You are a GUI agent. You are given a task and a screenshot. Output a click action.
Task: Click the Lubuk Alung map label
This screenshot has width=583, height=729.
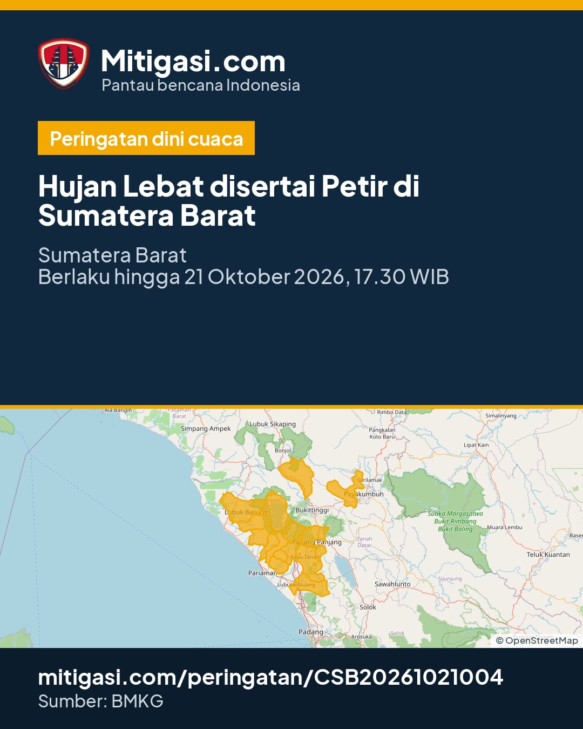click(x=296, y=585)
